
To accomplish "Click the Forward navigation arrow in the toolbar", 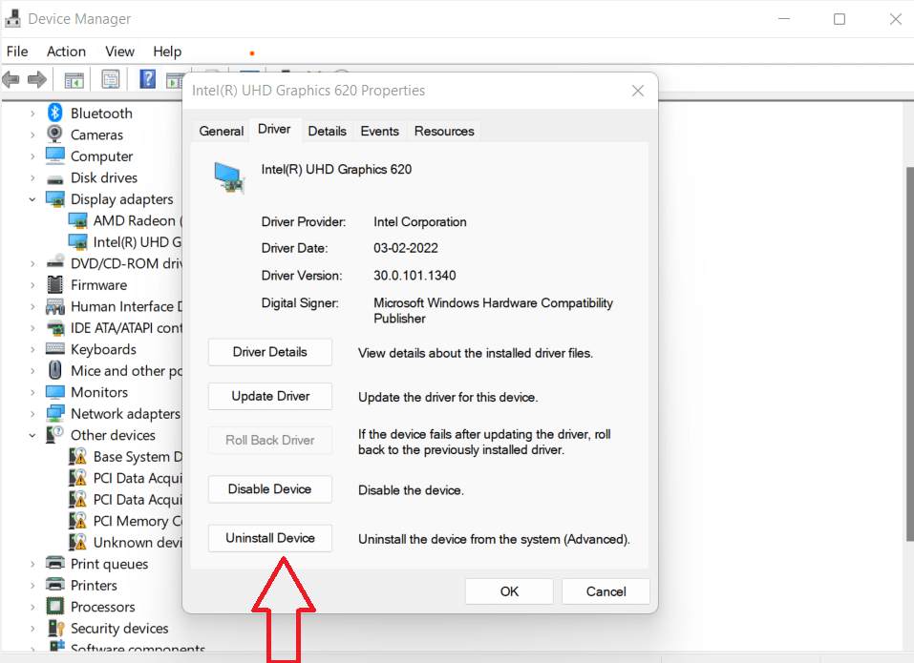I will (x=36, y=79).
